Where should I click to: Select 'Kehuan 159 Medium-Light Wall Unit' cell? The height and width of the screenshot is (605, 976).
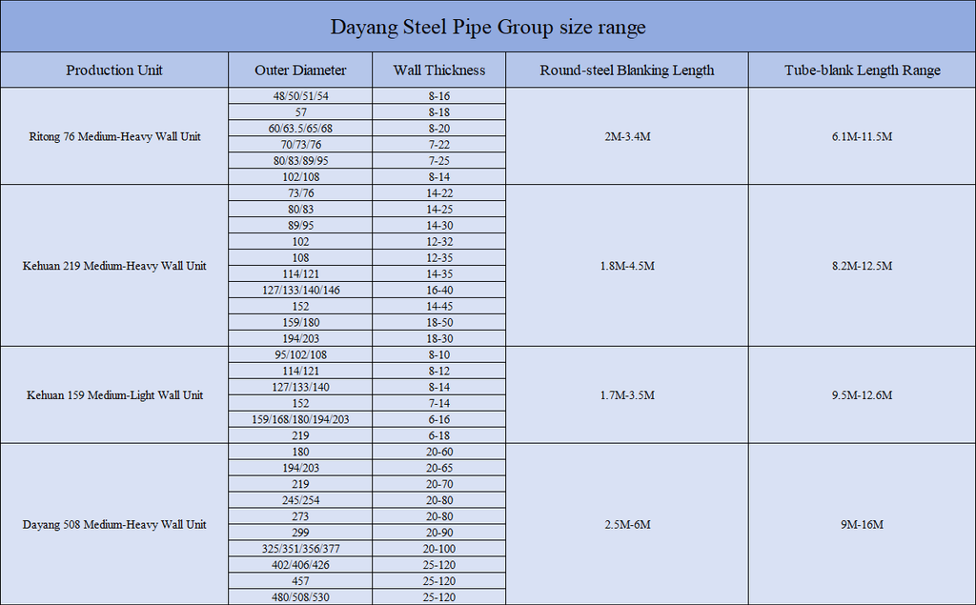(x=114, y=395)
